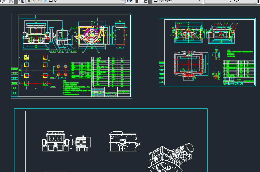Pick the top-left yellow foundation bolt square
This screenshot has height=172, width=260.
point(26,57)
